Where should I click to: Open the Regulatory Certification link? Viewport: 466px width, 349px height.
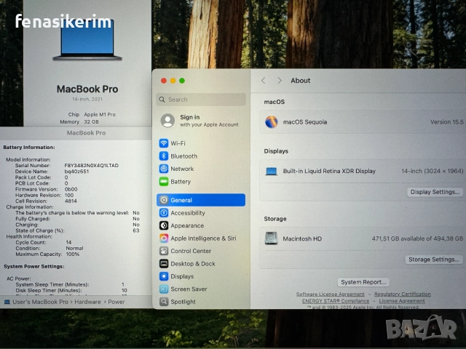point(403,294)
